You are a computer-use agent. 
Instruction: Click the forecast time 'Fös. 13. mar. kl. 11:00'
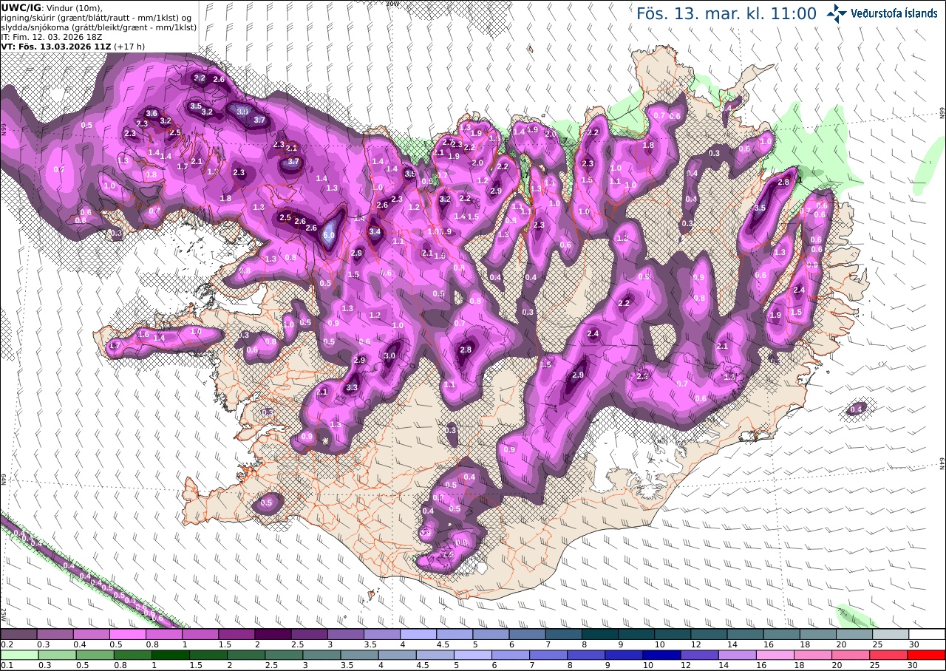(726, 13)
